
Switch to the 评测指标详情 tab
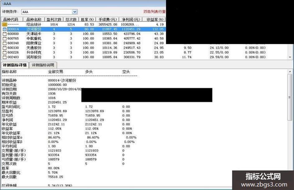point(15,65)
